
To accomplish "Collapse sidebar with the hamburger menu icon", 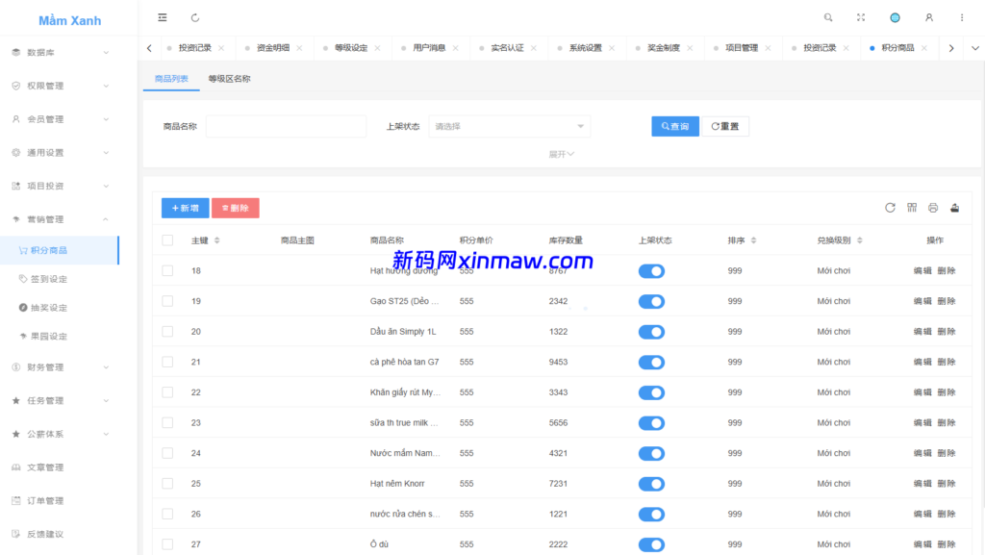I will click(x=162, y=17).
